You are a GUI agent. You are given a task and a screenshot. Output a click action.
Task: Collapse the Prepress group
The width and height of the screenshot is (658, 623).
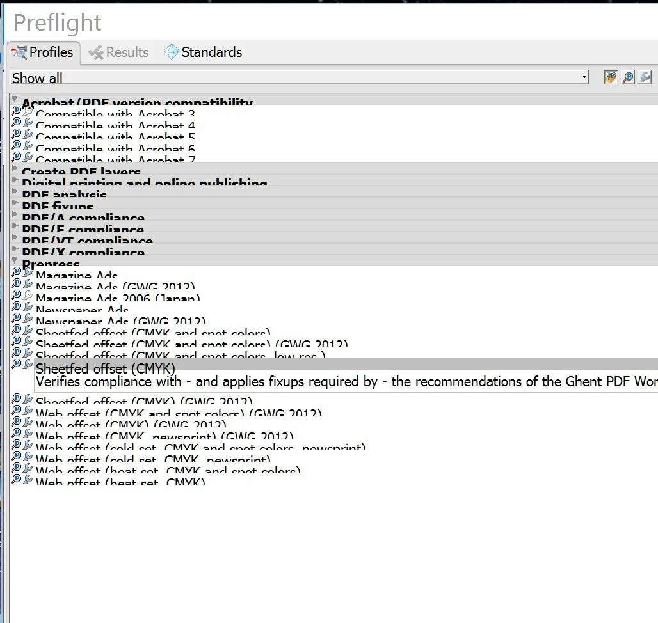coord(15,260)
